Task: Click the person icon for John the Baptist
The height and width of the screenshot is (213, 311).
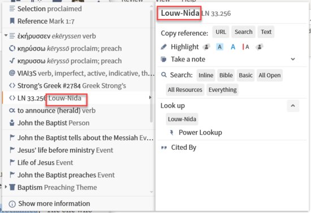Action: point(12,123)
